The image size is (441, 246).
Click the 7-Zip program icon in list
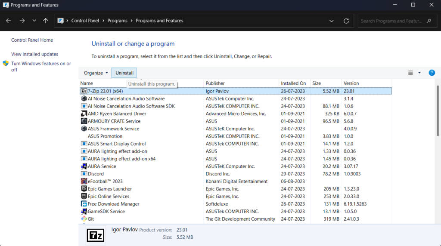(84, 91)
